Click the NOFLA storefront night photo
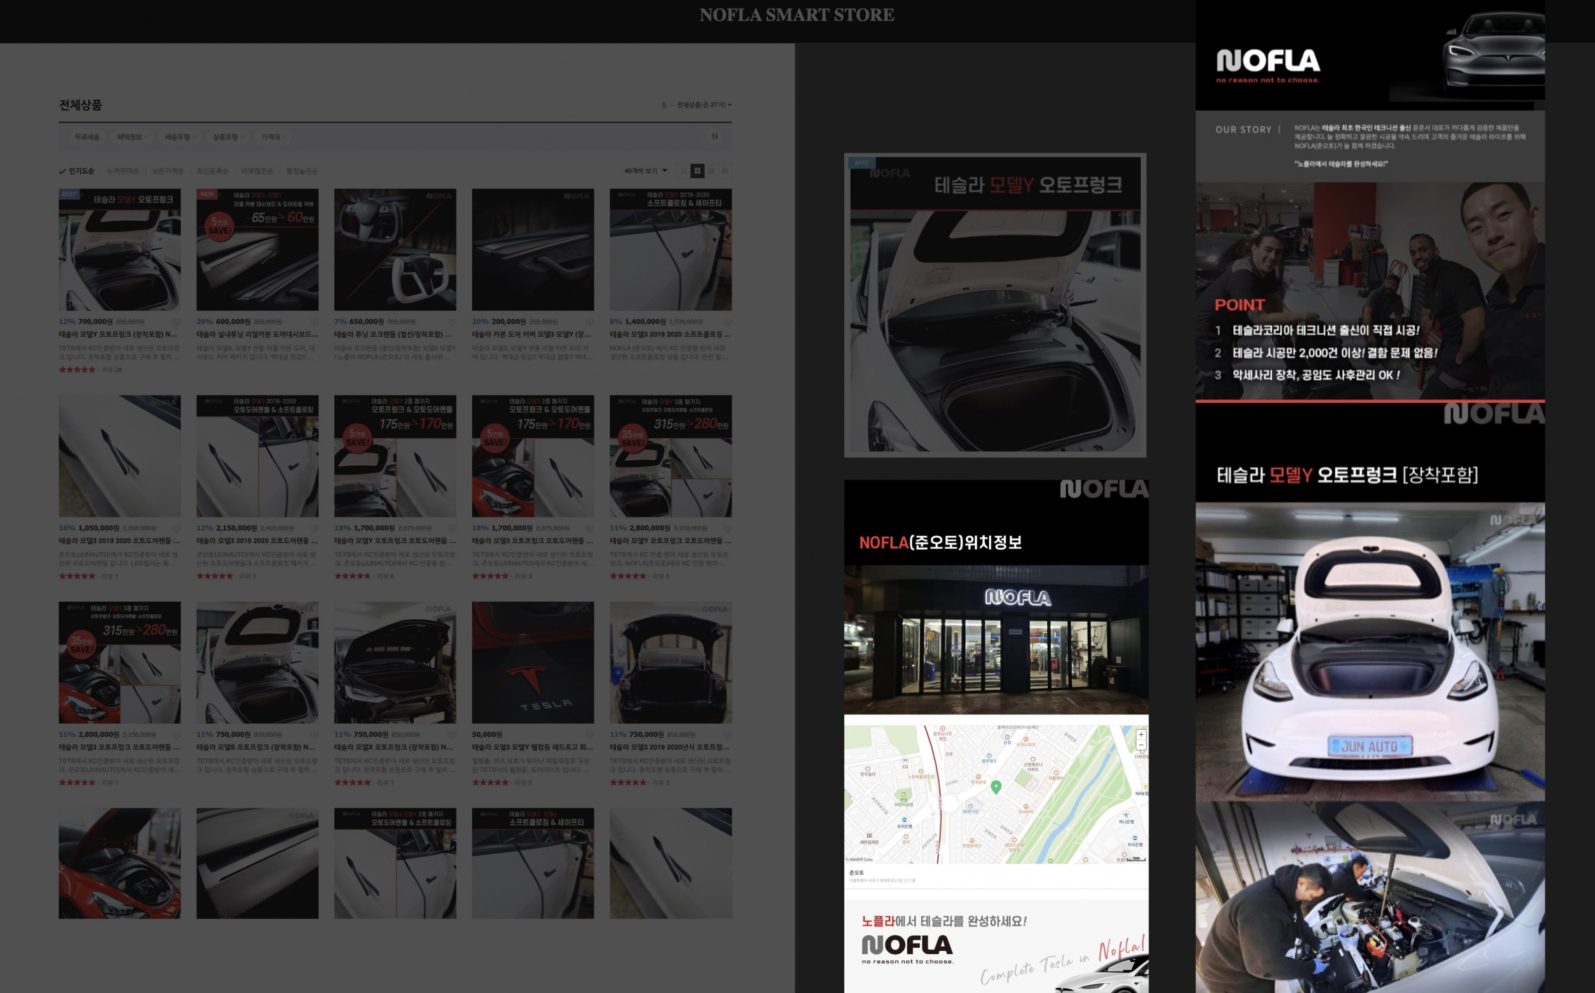Screen dimensions: 1595x993 coord(996,639)
